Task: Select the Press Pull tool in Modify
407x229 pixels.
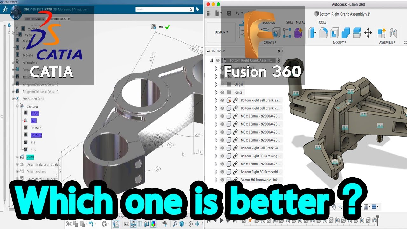Action: point(313,32)
